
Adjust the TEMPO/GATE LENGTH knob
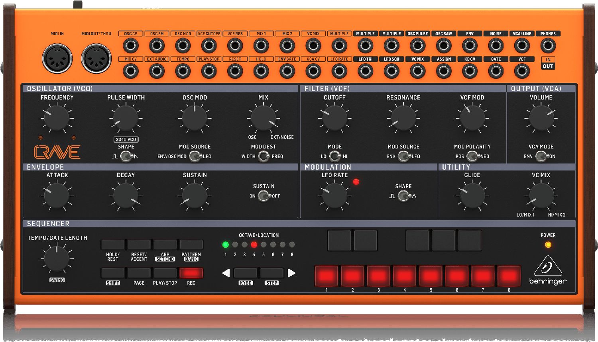[x=57, y=259]
